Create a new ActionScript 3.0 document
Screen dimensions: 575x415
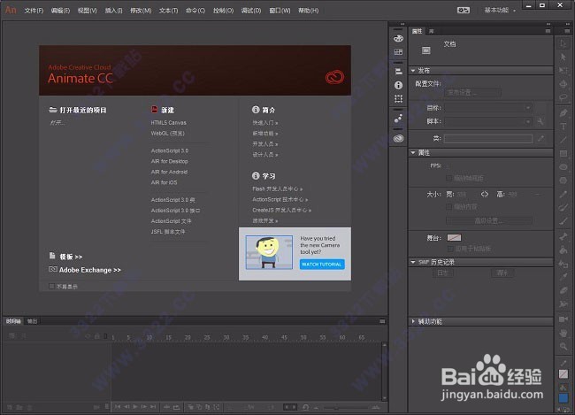coord(170,150)
